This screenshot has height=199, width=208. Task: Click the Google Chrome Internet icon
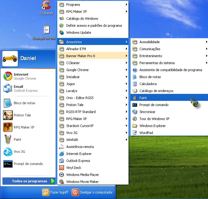(x=8, y=76)
